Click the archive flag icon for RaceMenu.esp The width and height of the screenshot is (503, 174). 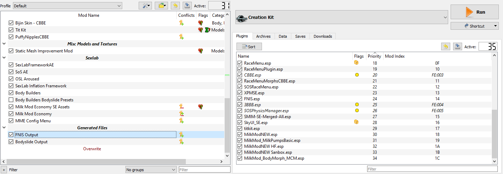pos(356,63)
